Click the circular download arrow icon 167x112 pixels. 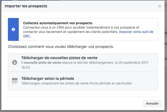pyautogui.click(x=15, y=62)
